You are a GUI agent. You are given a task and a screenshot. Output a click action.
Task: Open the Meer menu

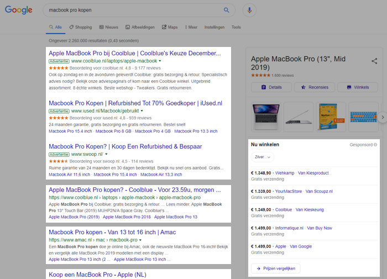tap(191, 27)
